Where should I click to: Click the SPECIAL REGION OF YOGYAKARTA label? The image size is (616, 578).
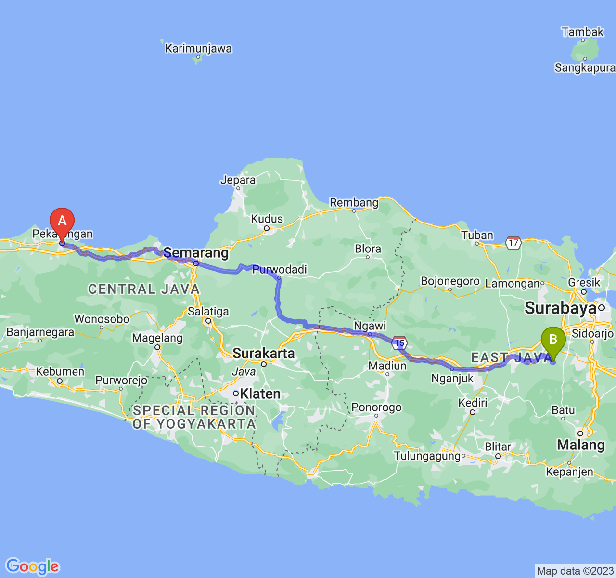pyautogui.click(x=194, y=417)
